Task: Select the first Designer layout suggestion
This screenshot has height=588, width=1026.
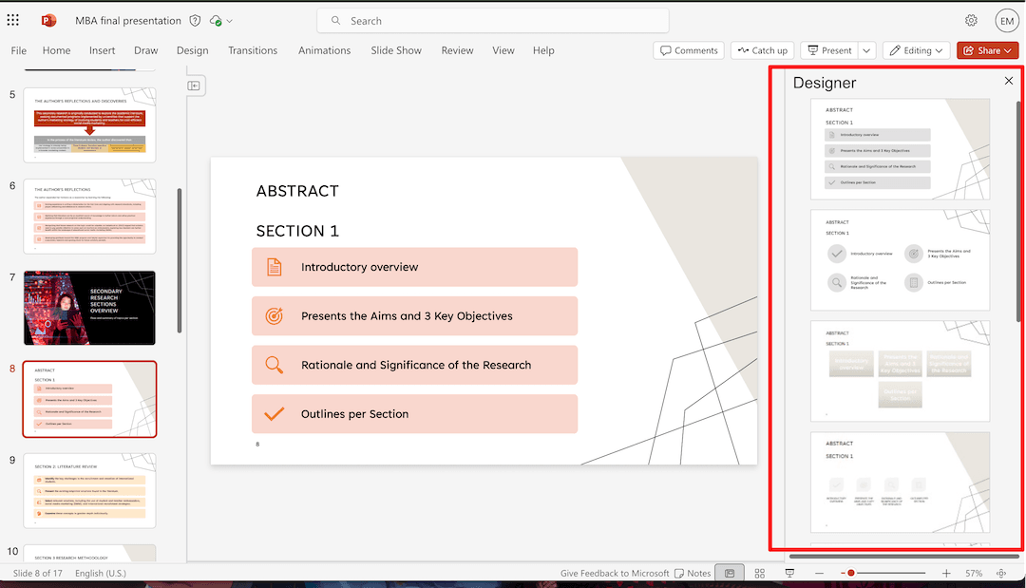Action: pos(900,149)
